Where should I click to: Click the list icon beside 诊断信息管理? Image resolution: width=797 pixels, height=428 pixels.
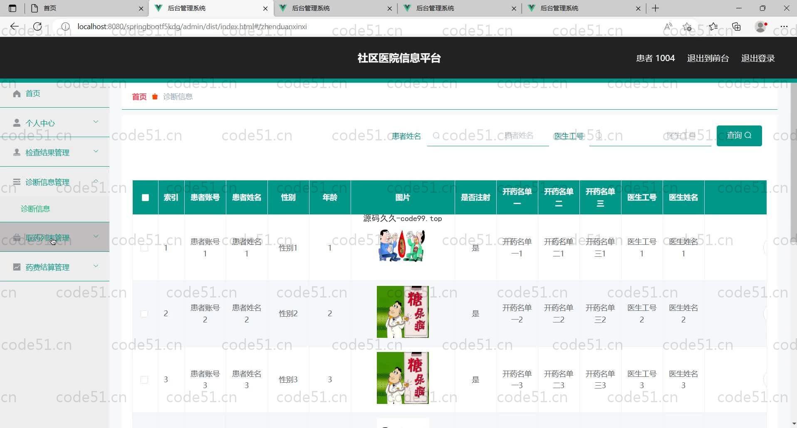click(17, 182)
